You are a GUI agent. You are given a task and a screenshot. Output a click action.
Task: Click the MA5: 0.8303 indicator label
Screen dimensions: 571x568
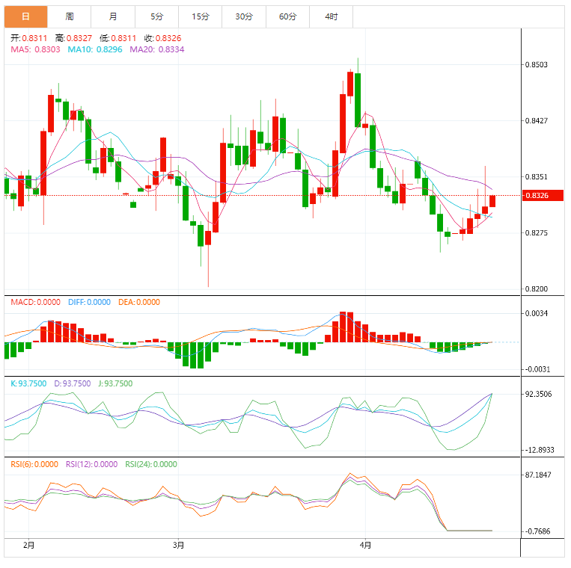pyautogui.click(x=35, y=49)
